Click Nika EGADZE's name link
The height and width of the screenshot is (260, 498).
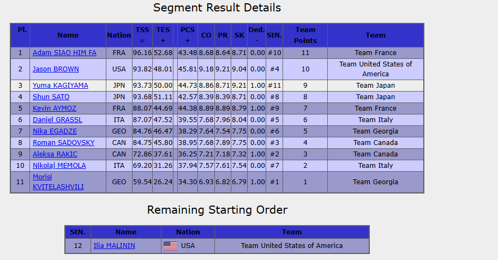tap(55, 131)
